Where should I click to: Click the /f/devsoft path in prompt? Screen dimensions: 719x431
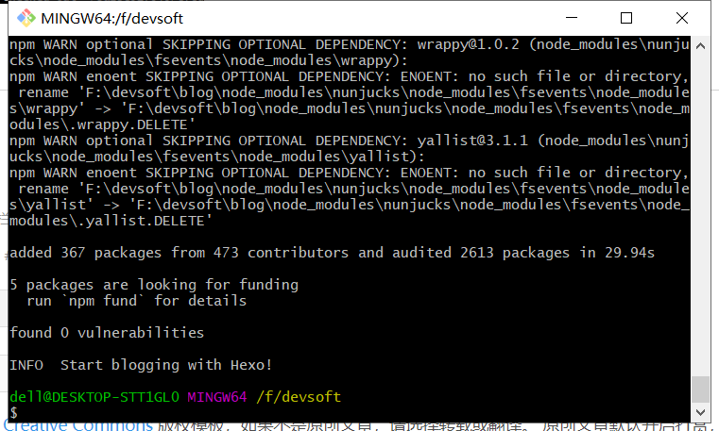point(299,397)
